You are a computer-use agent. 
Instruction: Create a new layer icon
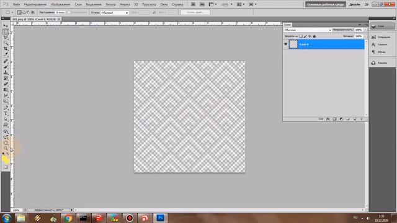(x=355, y=119)
